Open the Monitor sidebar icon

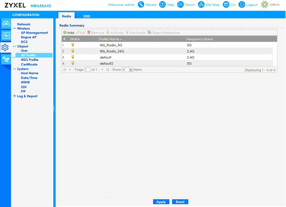coord(6,36)
